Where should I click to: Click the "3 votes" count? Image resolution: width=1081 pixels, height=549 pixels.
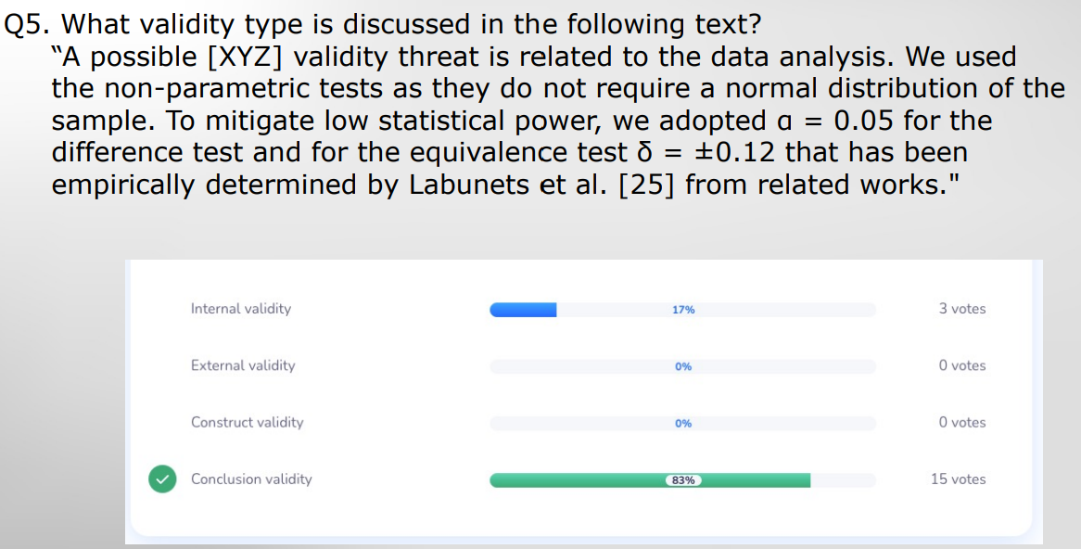click(962, 309)
